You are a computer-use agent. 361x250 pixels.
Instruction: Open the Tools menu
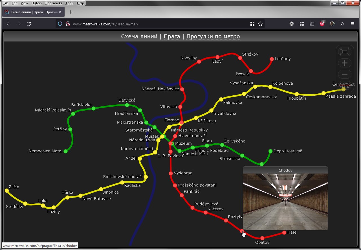click(x=69, y=3)
